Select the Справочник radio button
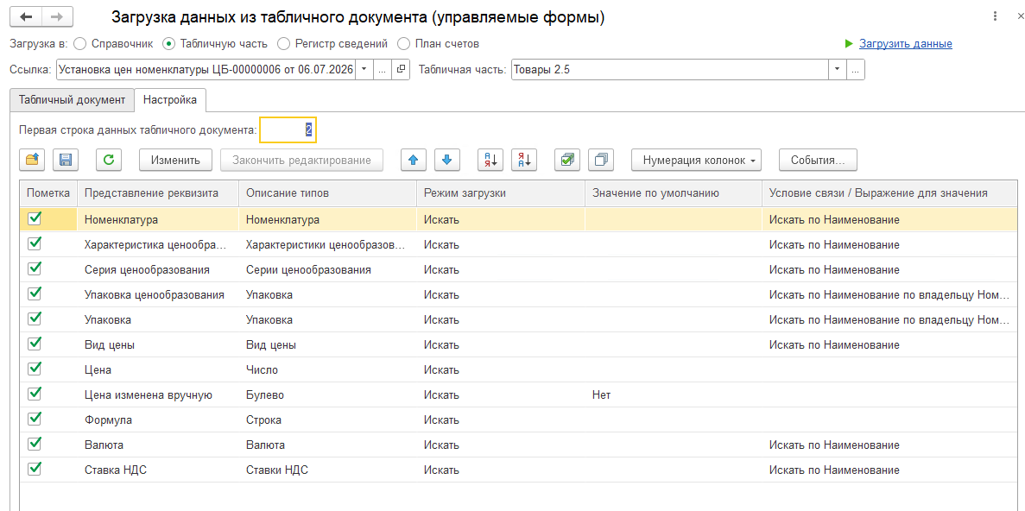The image size is (1025, 511). click(79, 44)
